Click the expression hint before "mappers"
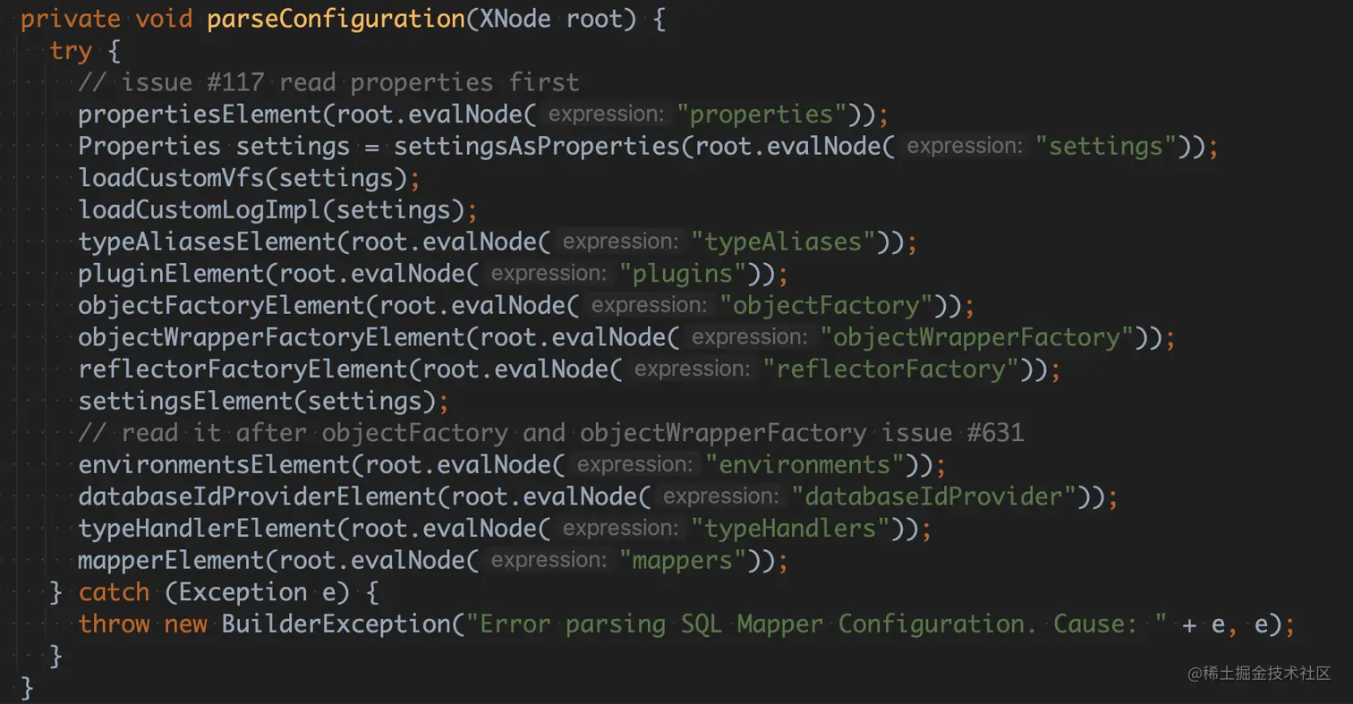This screenshot has height=704, width=1353. click(x=549, y=561)
